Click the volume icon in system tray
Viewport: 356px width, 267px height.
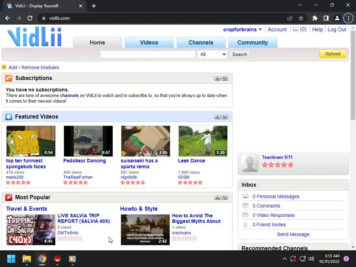tap(311, 259)
